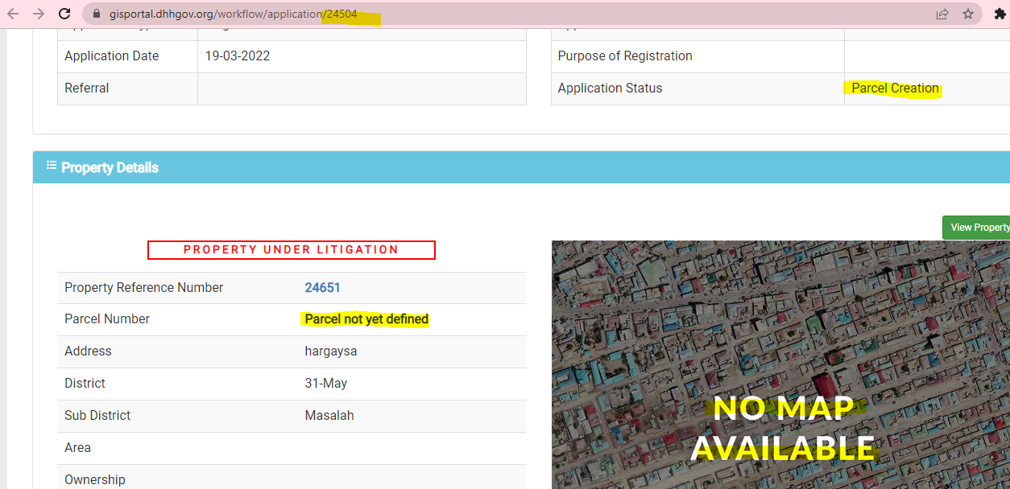Click the Parcel Number label
The height and width of the screenshot is (489, 1010).
pyautogui.click(x=107, y=319)
